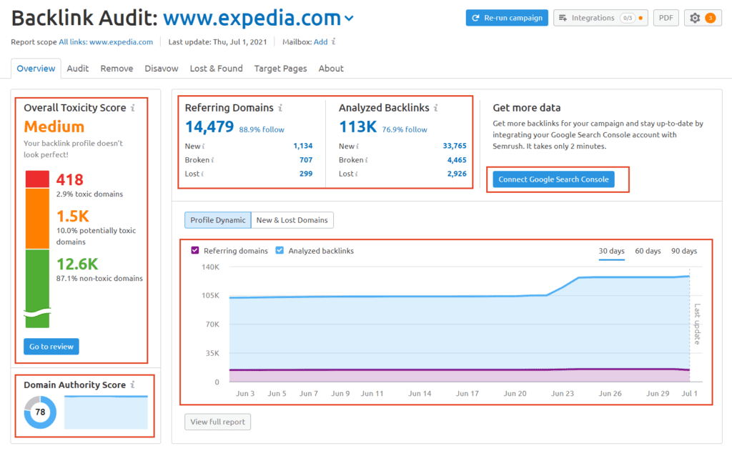The width and height of the screenshot is (732, 451).
Task: Uncheck the Analyzed backlinks checkbox
Action: (280, 250)
